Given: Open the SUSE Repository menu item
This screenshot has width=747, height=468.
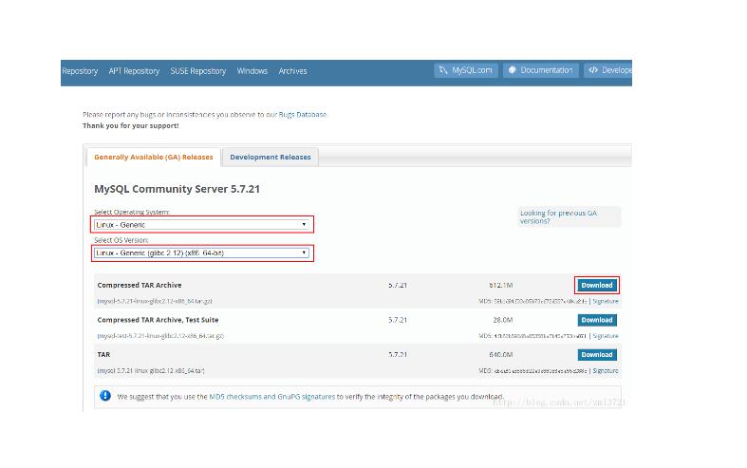Looking at the screenshot, I should pyautogui.click(x=198, y=71).
